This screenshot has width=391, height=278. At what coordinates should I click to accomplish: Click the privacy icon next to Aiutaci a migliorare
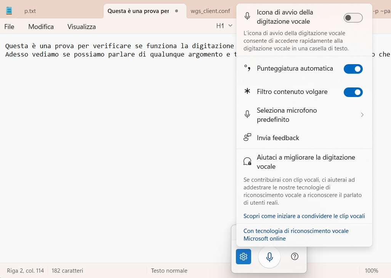pos(247,161)
